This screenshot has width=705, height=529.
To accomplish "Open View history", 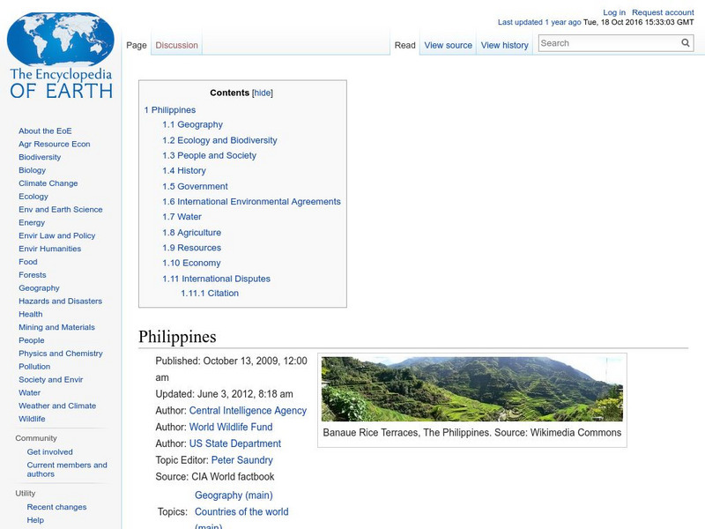I will pyautogui.click(x=504, y=45).
